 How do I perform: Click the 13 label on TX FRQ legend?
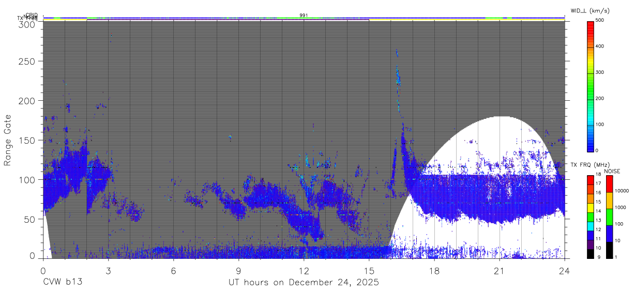click(x=598, y=220)
